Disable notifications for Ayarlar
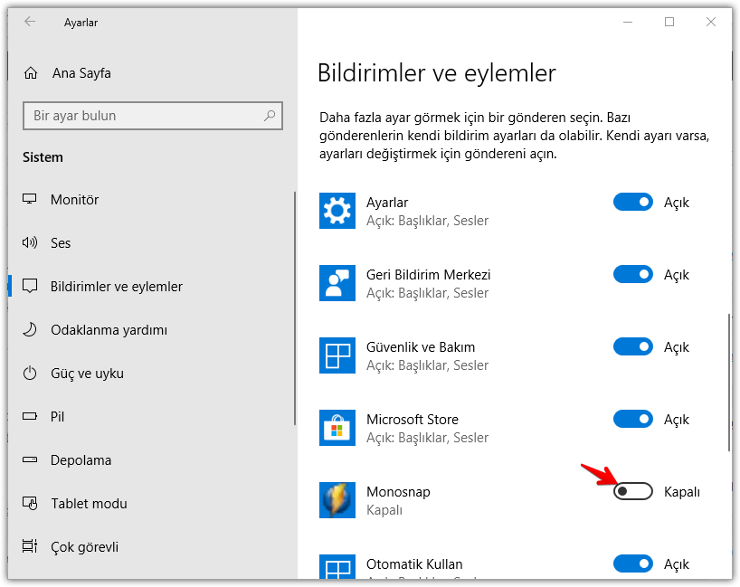Image resolution: width=740 pixels, height=587 pixels. coord(633,202)
